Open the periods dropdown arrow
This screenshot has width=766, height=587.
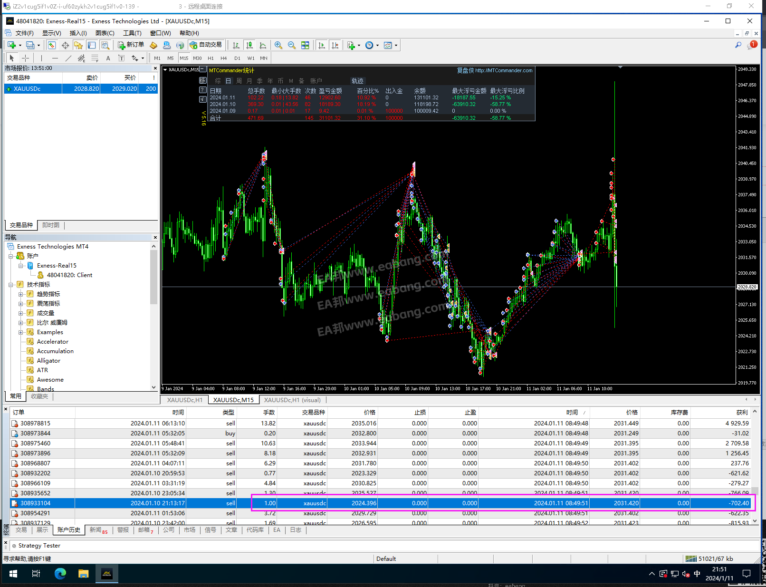click(377, 45)
